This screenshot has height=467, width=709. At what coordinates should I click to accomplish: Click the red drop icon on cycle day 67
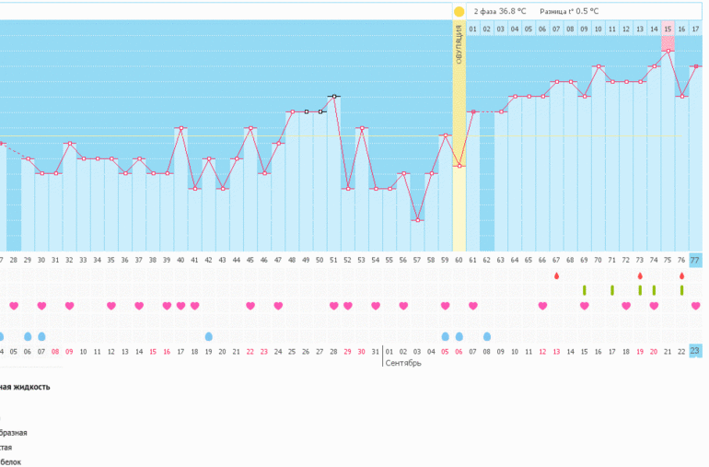point(556,275)
